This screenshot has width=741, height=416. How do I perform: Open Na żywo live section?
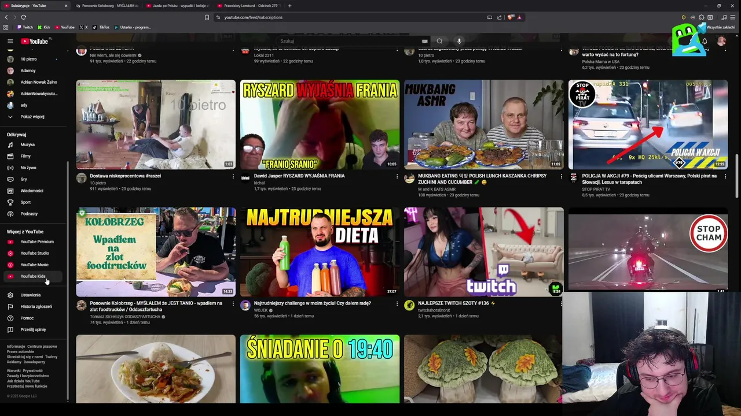click(33, 168)
